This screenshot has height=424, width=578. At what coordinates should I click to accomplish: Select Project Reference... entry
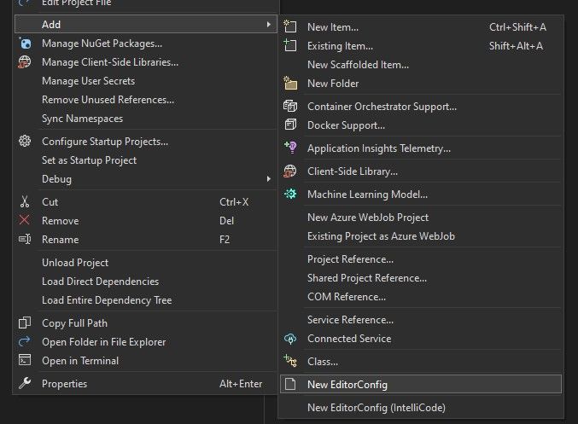pos(350,259)
